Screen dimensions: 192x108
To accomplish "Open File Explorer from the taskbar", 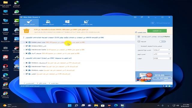I will [x=96, y=105].
